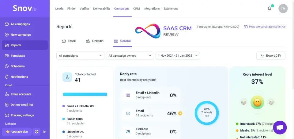Image resolution: width=294 pixels, height=139 pixels.
Task: Open the All campaign owners dropdown
Action: point(130,55)
